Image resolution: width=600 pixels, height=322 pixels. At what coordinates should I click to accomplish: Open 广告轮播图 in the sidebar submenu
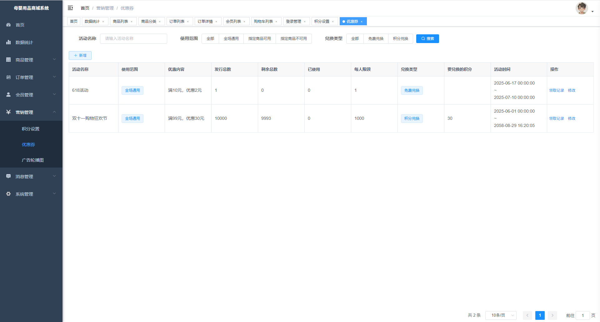pos(33,160)
